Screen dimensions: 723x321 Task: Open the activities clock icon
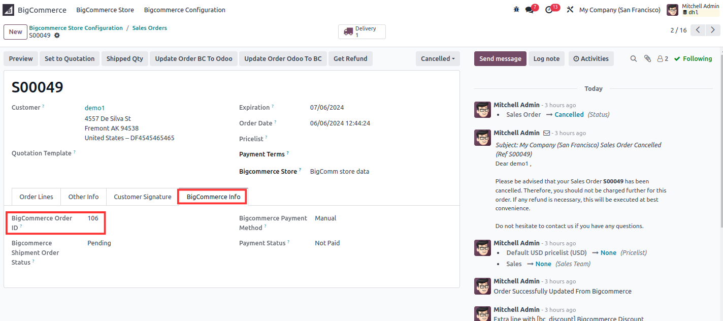(x=549, y=10)
